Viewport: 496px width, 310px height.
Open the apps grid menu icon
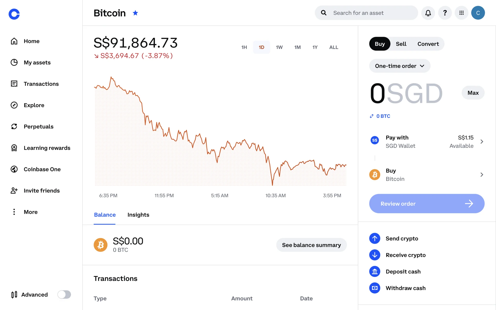[461, 13]
